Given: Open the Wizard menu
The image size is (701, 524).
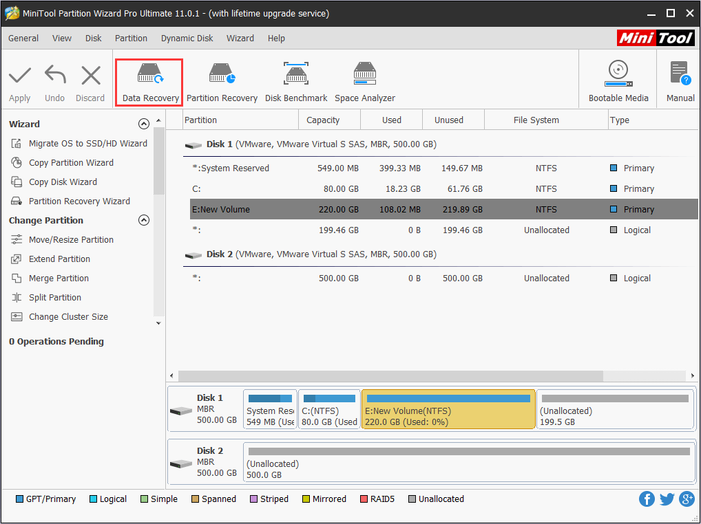Looking at the screenshot, I should coord(240,38).
